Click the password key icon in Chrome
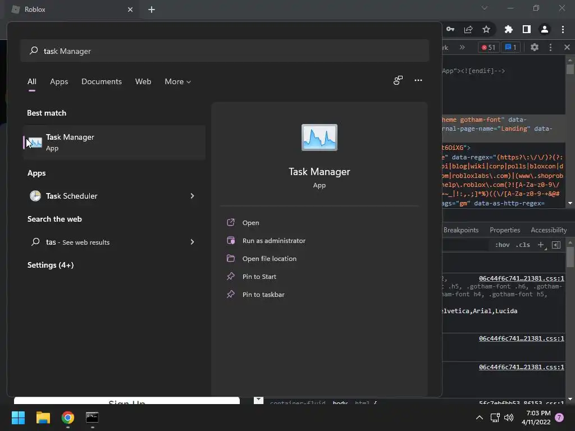This screenshot has height=431, width=575. (x=450, y=29)
